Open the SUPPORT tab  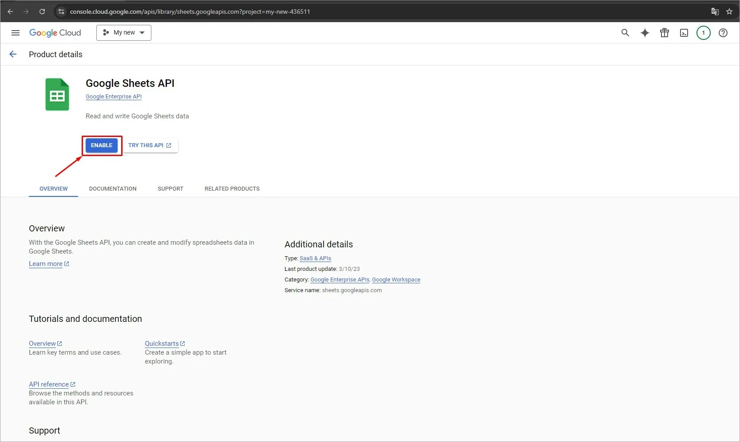pos(170,188)
